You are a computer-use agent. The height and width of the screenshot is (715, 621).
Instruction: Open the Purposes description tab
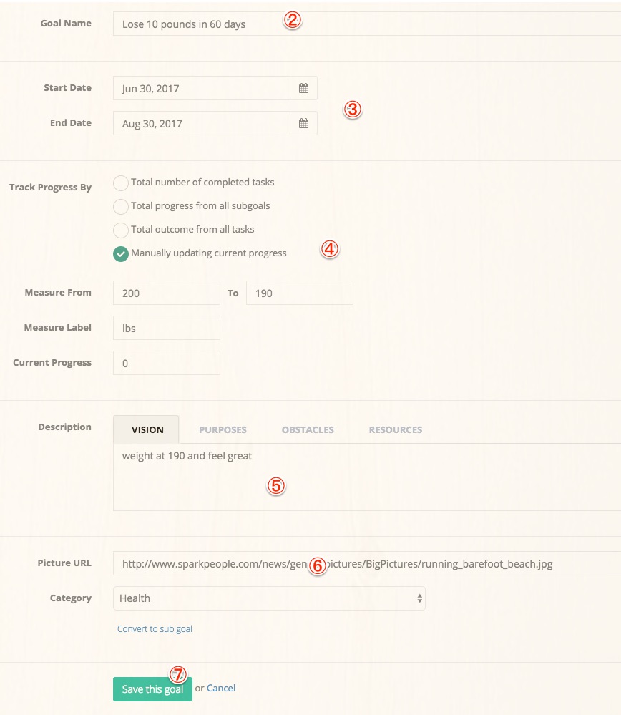point(223,430)
